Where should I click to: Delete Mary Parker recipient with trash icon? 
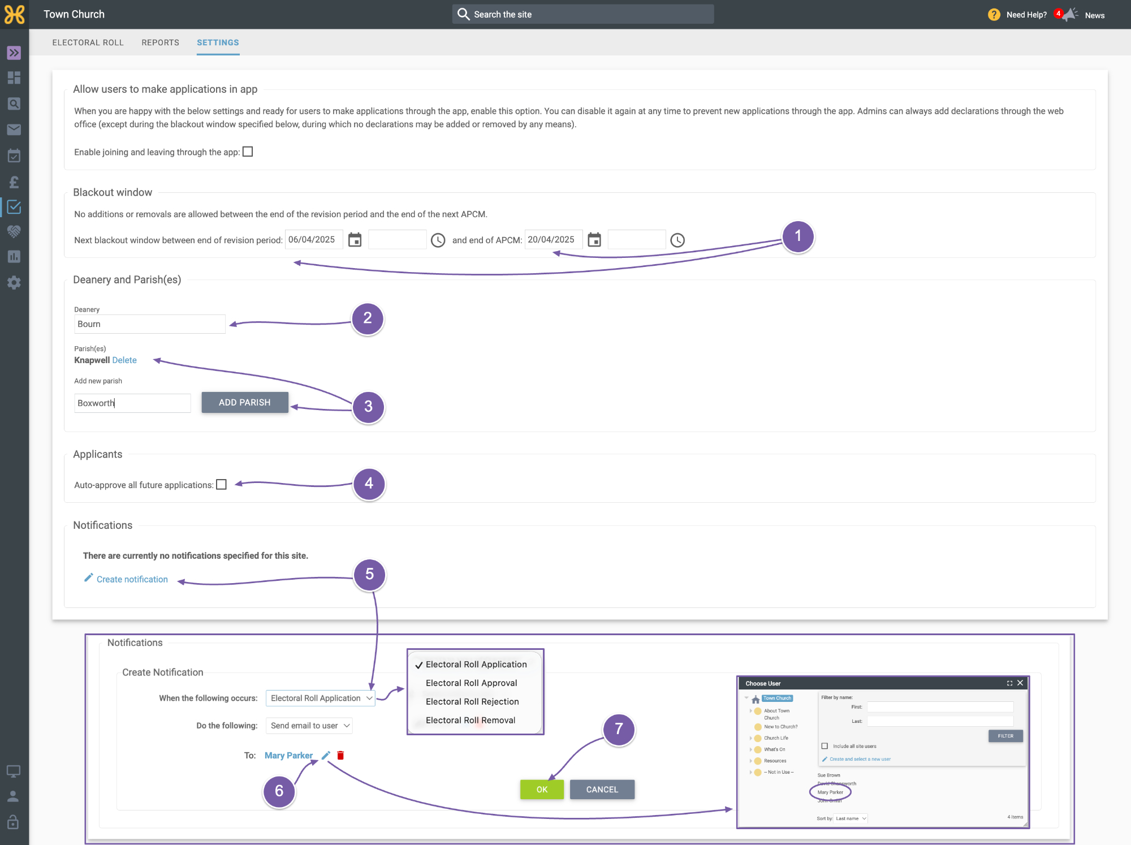pyautogui.click(x=340, y=756)
